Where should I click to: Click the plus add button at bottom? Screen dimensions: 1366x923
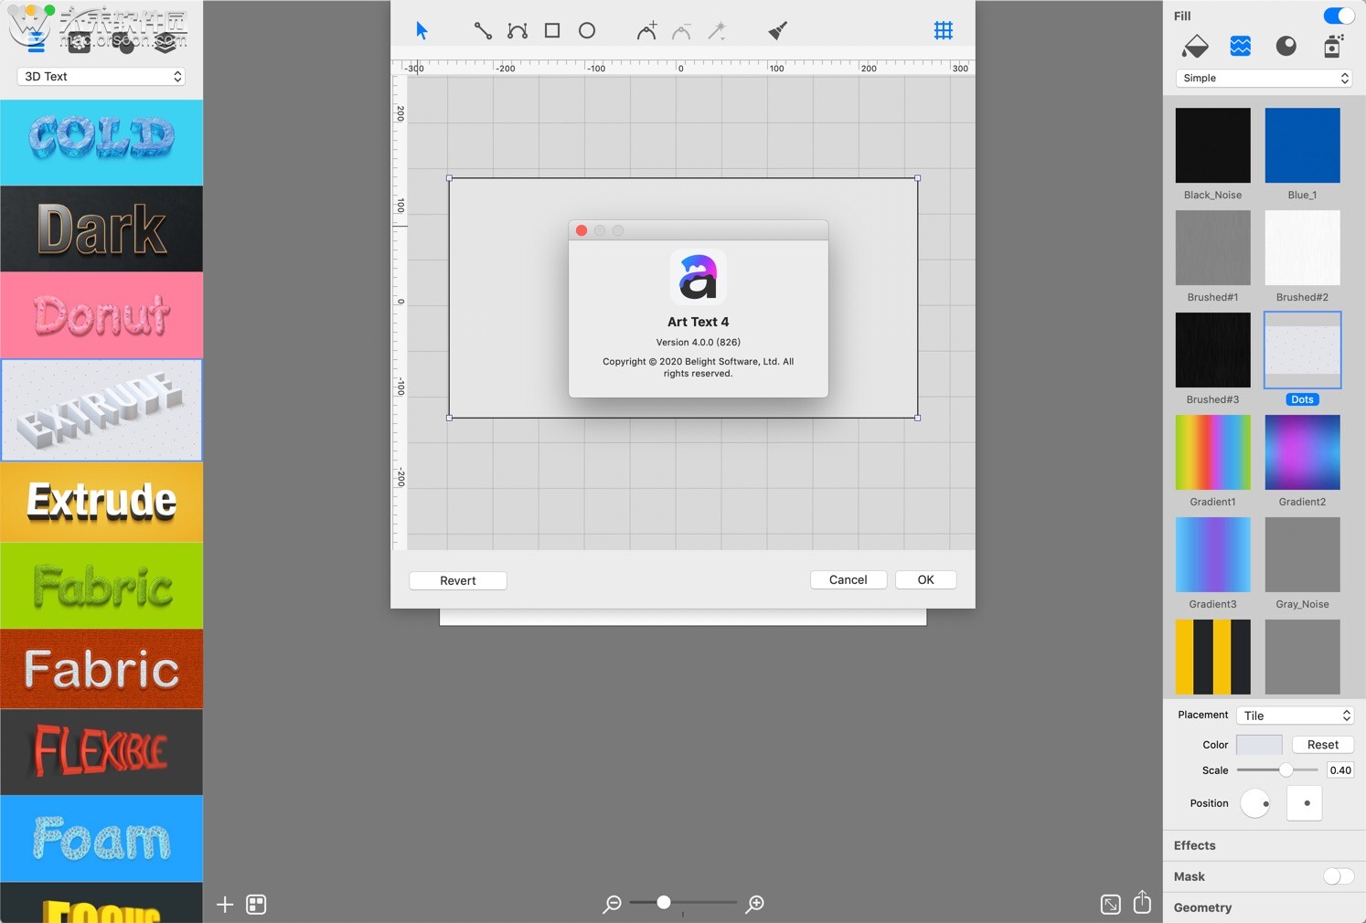[225, 905]
